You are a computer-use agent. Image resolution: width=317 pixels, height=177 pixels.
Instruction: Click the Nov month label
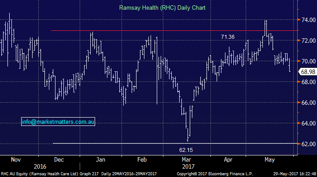16,159
